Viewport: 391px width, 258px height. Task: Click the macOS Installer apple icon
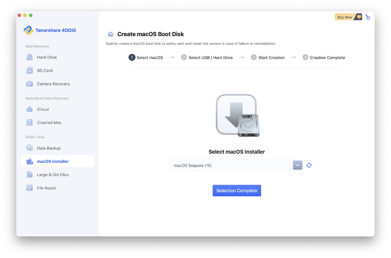point(30,161)
